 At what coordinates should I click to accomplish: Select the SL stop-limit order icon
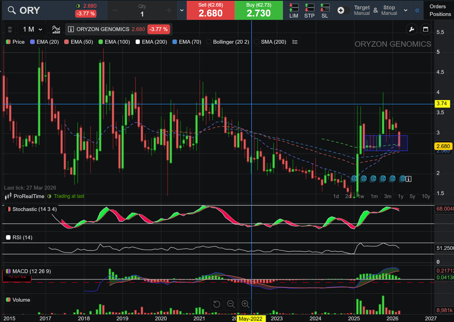coord(325,10)
